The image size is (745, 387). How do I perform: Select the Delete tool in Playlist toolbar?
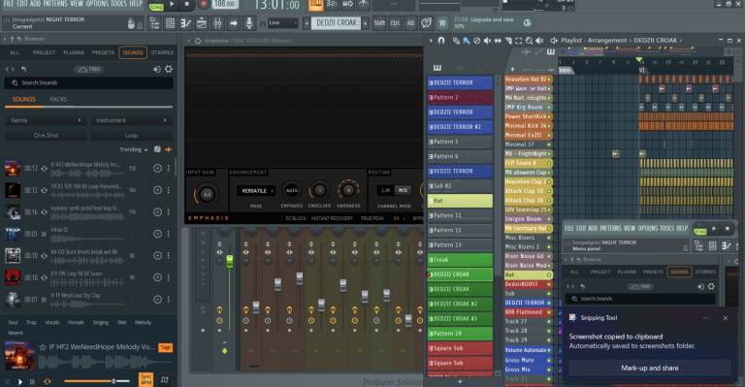tap(477, 41)
